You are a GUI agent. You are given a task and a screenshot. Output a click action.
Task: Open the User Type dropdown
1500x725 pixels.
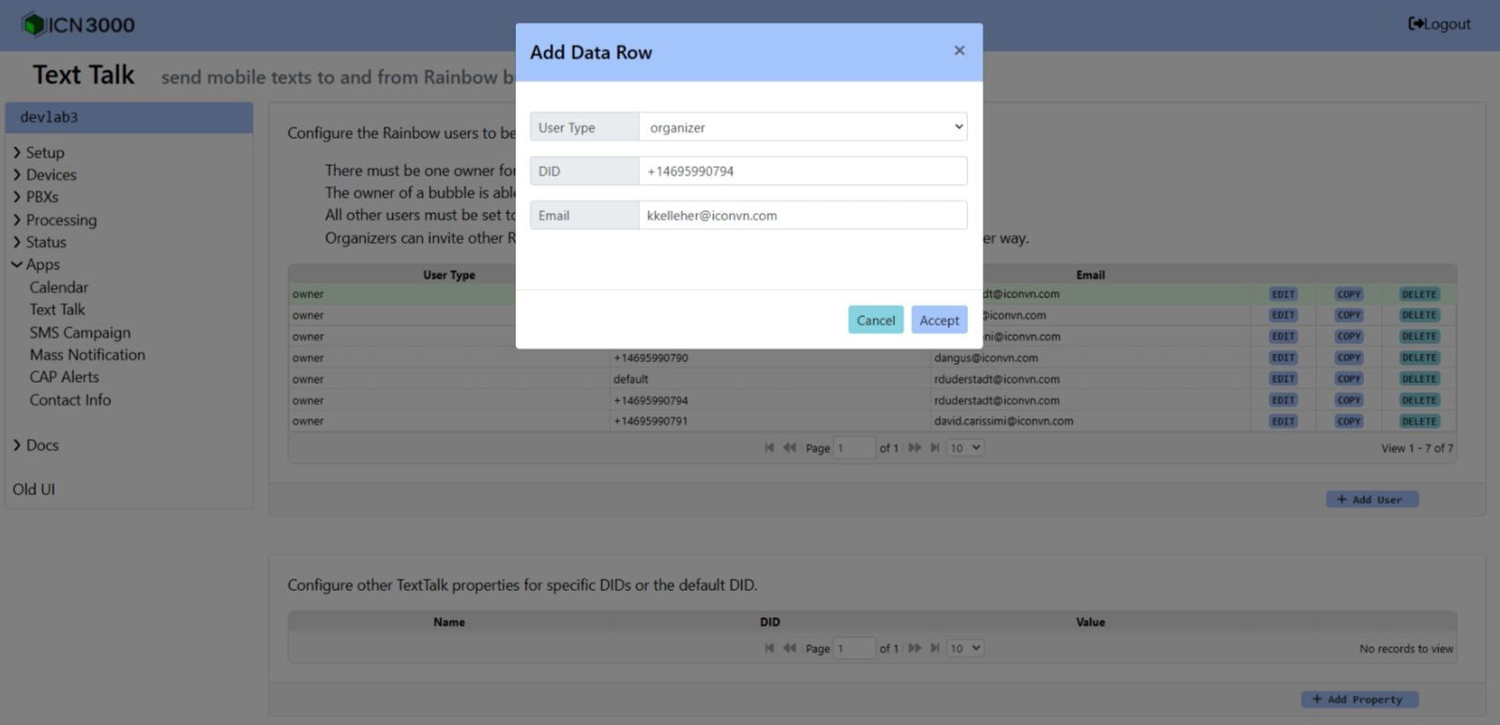click(802, 128)
